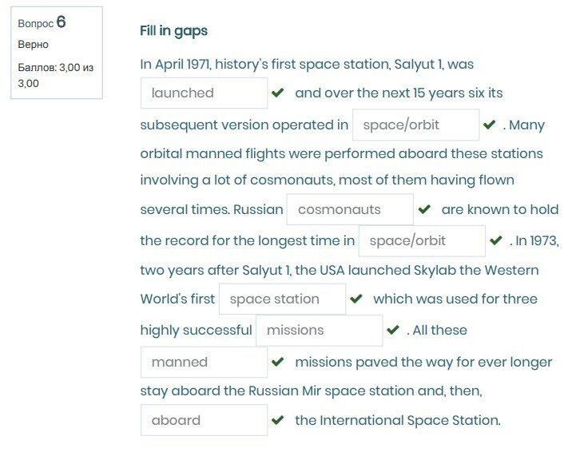Click the checkmark beside first 'space/orbit' field
The width and height of the screenshot is (588, 456).
pyautogui.click(x=489, y=125)
